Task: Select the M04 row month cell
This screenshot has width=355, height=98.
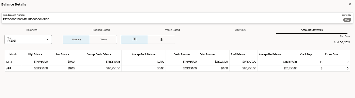Action: pos(13,62)
